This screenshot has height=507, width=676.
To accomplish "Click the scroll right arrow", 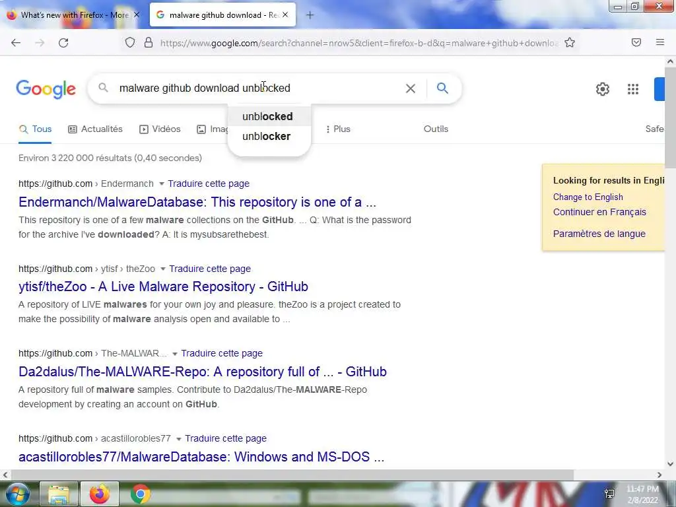I will click(659, 475).
